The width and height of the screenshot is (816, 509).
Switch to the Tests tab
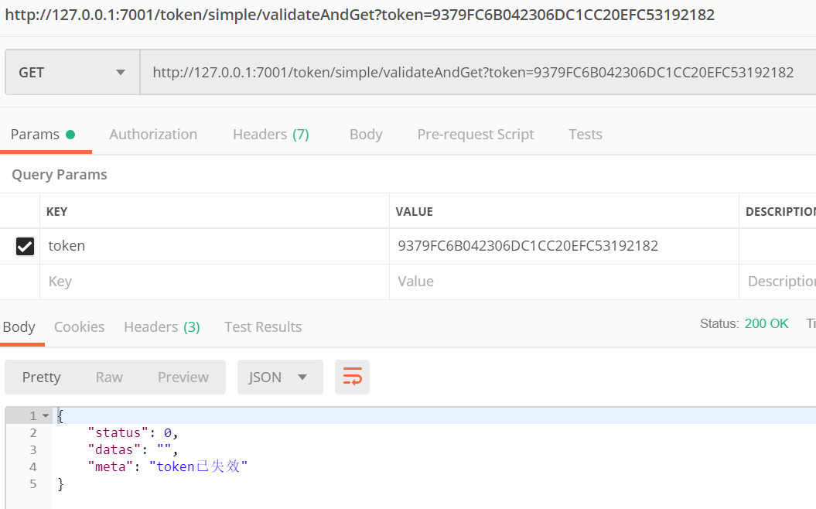click(585, 134)
